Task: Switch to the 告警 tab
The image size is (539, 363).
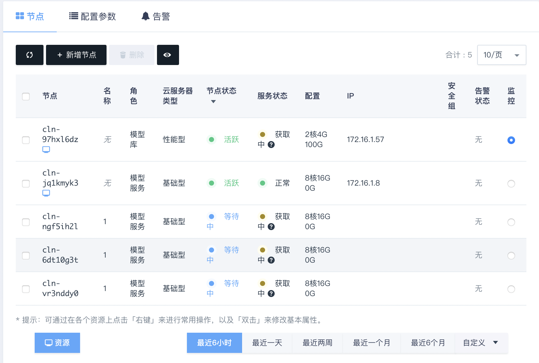Action: coord(156,16)
